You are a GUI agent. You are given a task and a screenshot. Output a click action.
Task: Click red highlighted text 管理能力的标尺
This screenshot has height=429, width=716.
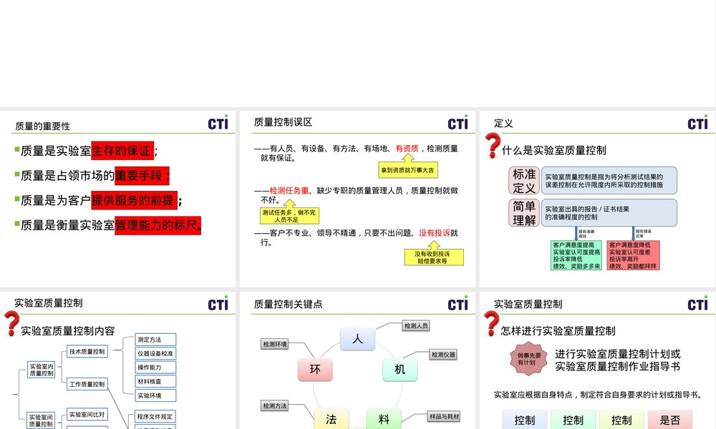click(158, 225)
